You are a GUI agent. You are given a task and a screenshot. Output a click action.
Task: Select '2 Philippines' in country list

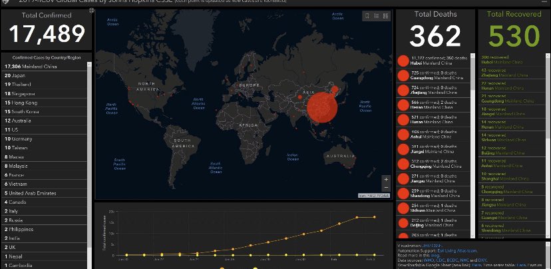click(45, 229)
